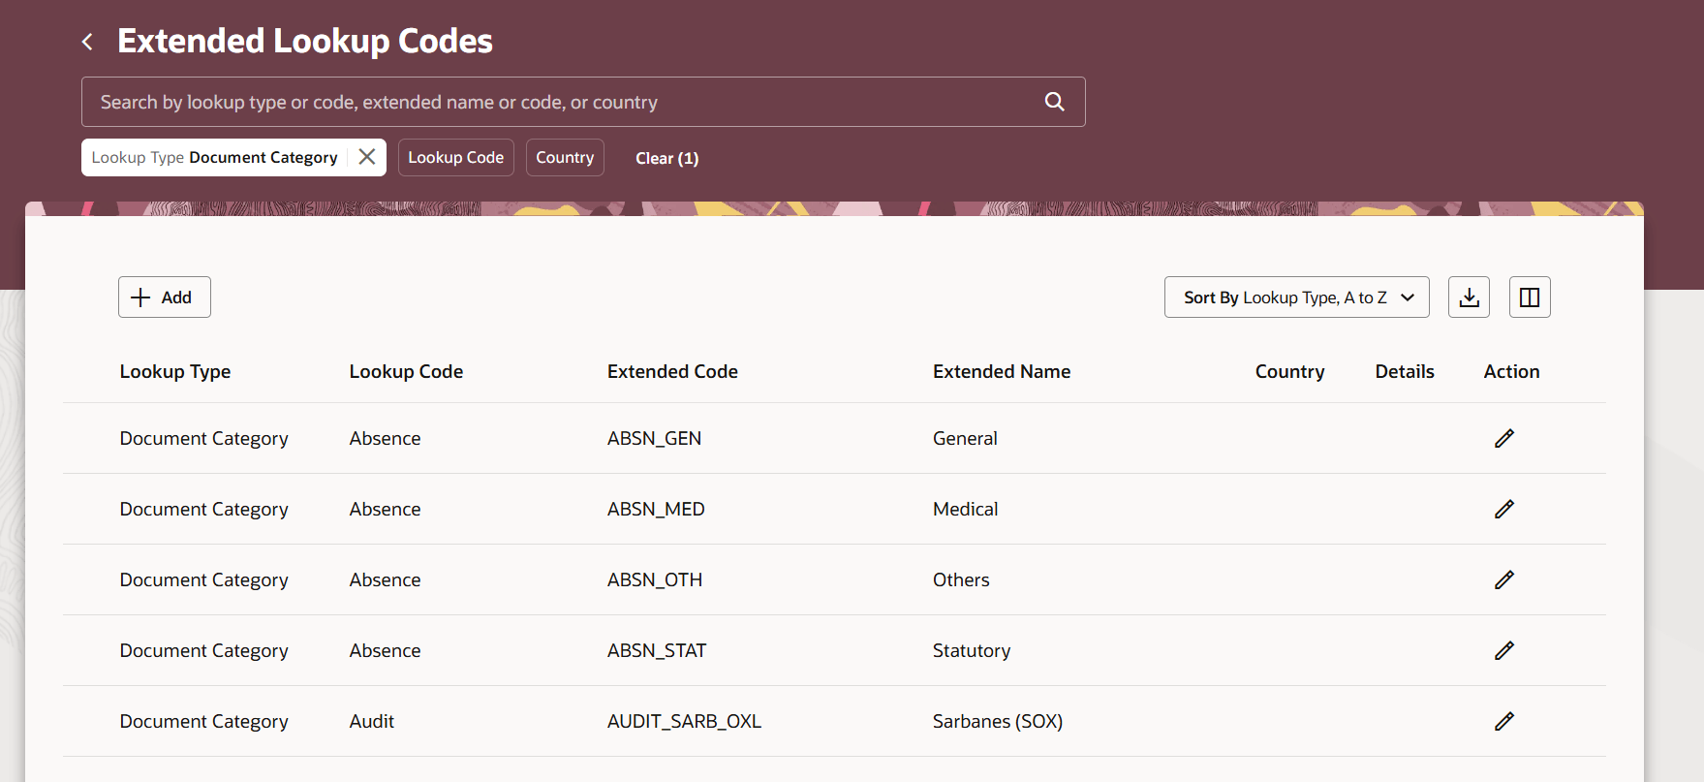Click the Extended Name column header

point(1001,371)
